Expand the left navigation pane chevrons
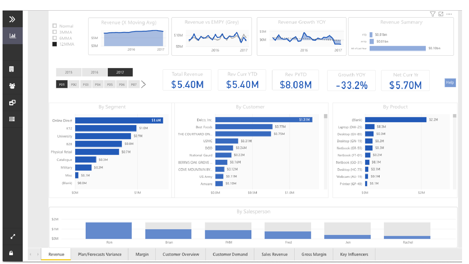Image resolution: width=469 pixels, height=264 pixels. pyautogui.click(x=12, y=19)
